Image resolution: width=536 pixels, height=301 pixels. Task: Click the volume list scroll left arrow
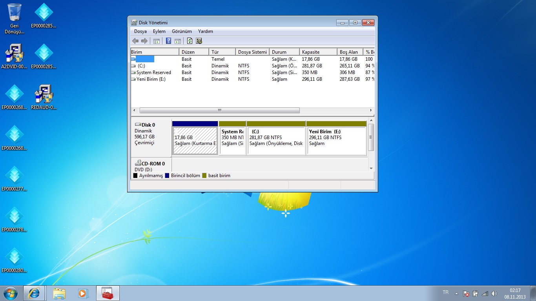coord(134,111)
